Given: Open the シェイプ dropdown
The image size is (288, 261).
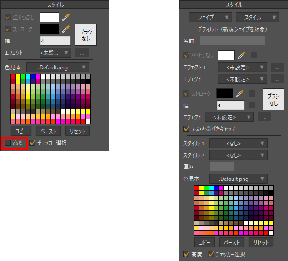Looking at the screenshot, I should click(210, 18).
